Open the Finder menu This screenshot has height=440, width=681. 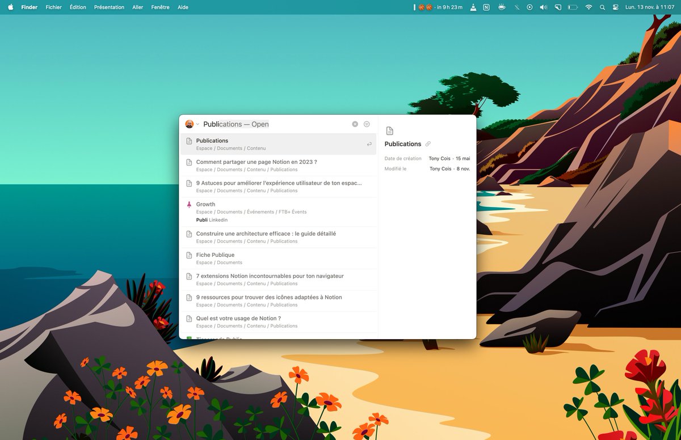tap(30, 7)
